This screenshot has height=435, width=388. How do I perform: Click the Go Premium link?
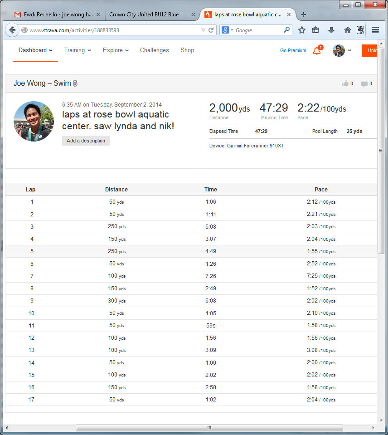point(293,50)
